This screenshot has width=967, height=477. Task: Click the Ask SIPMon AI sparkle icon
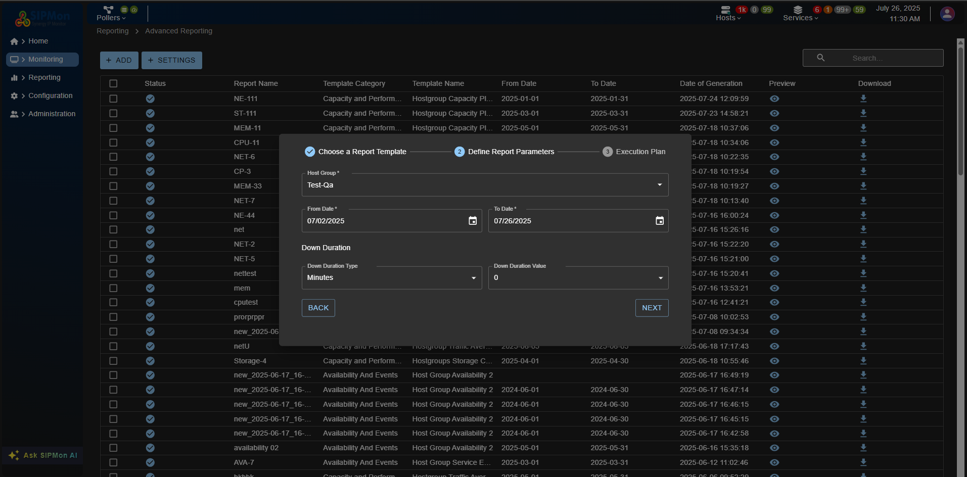14,455
